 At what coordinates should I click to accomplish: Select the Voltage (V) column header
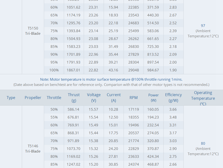94,98
